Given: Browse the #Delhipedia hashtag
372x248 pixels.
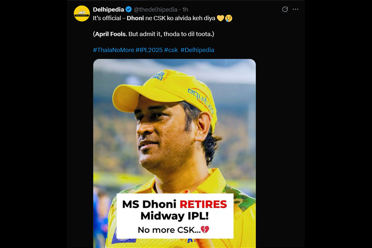Looking at the screenshot, I should tap(197, 50).
